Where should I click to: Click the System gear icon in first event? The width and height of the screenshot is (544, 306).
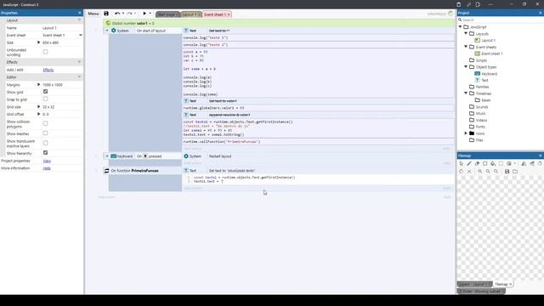[x=113, y=31]
